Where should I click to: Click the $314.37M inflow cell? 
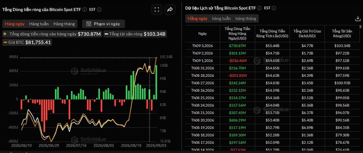coord(238,98)
